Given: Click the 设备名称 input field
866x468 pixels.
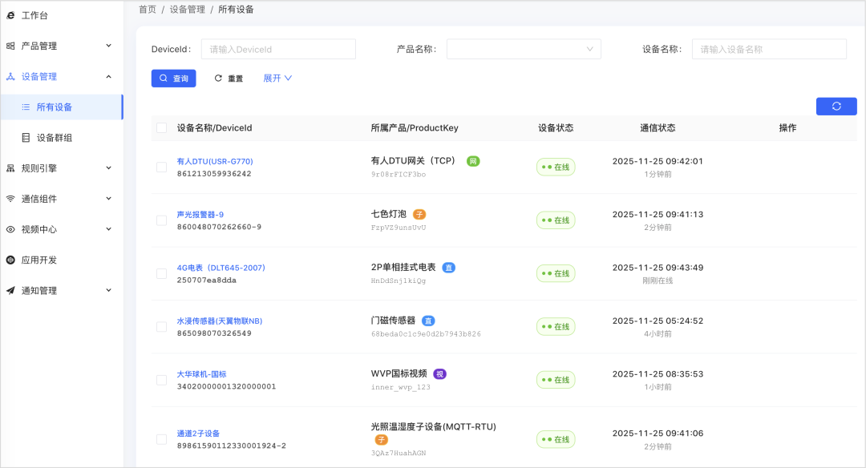Looking at the screenshot, I should click(x=769, y=49).
